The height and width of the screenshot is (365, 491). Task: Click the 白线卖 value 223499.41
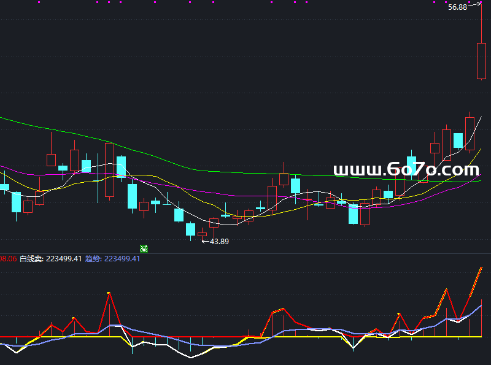click(64, 259)
